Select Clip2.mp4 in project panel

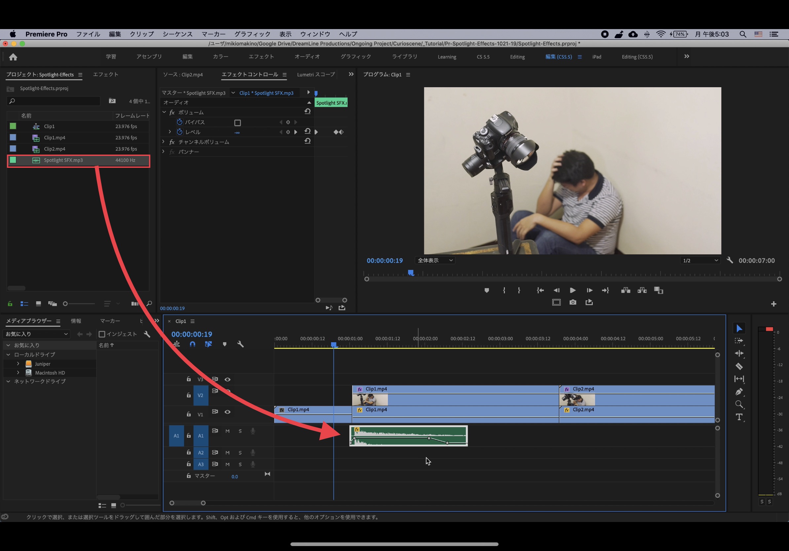coord(55,149)
